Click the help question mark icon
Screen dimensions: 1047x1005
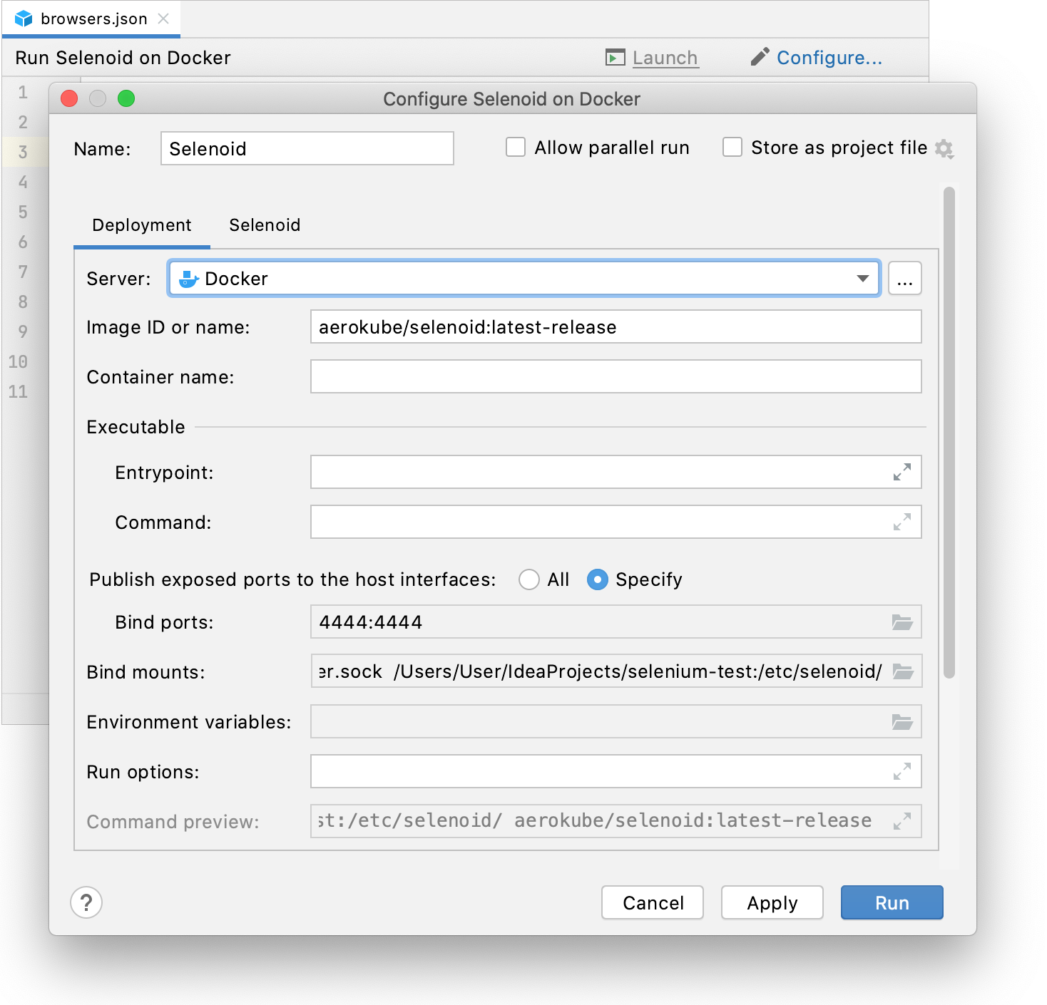(x=86, y=902)
